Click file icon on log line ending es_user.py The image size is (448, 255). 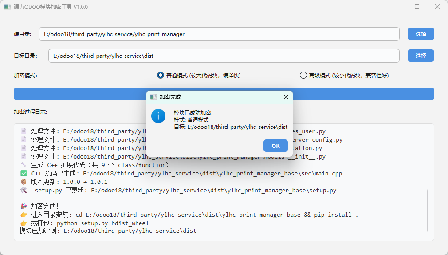click(24, 131)
